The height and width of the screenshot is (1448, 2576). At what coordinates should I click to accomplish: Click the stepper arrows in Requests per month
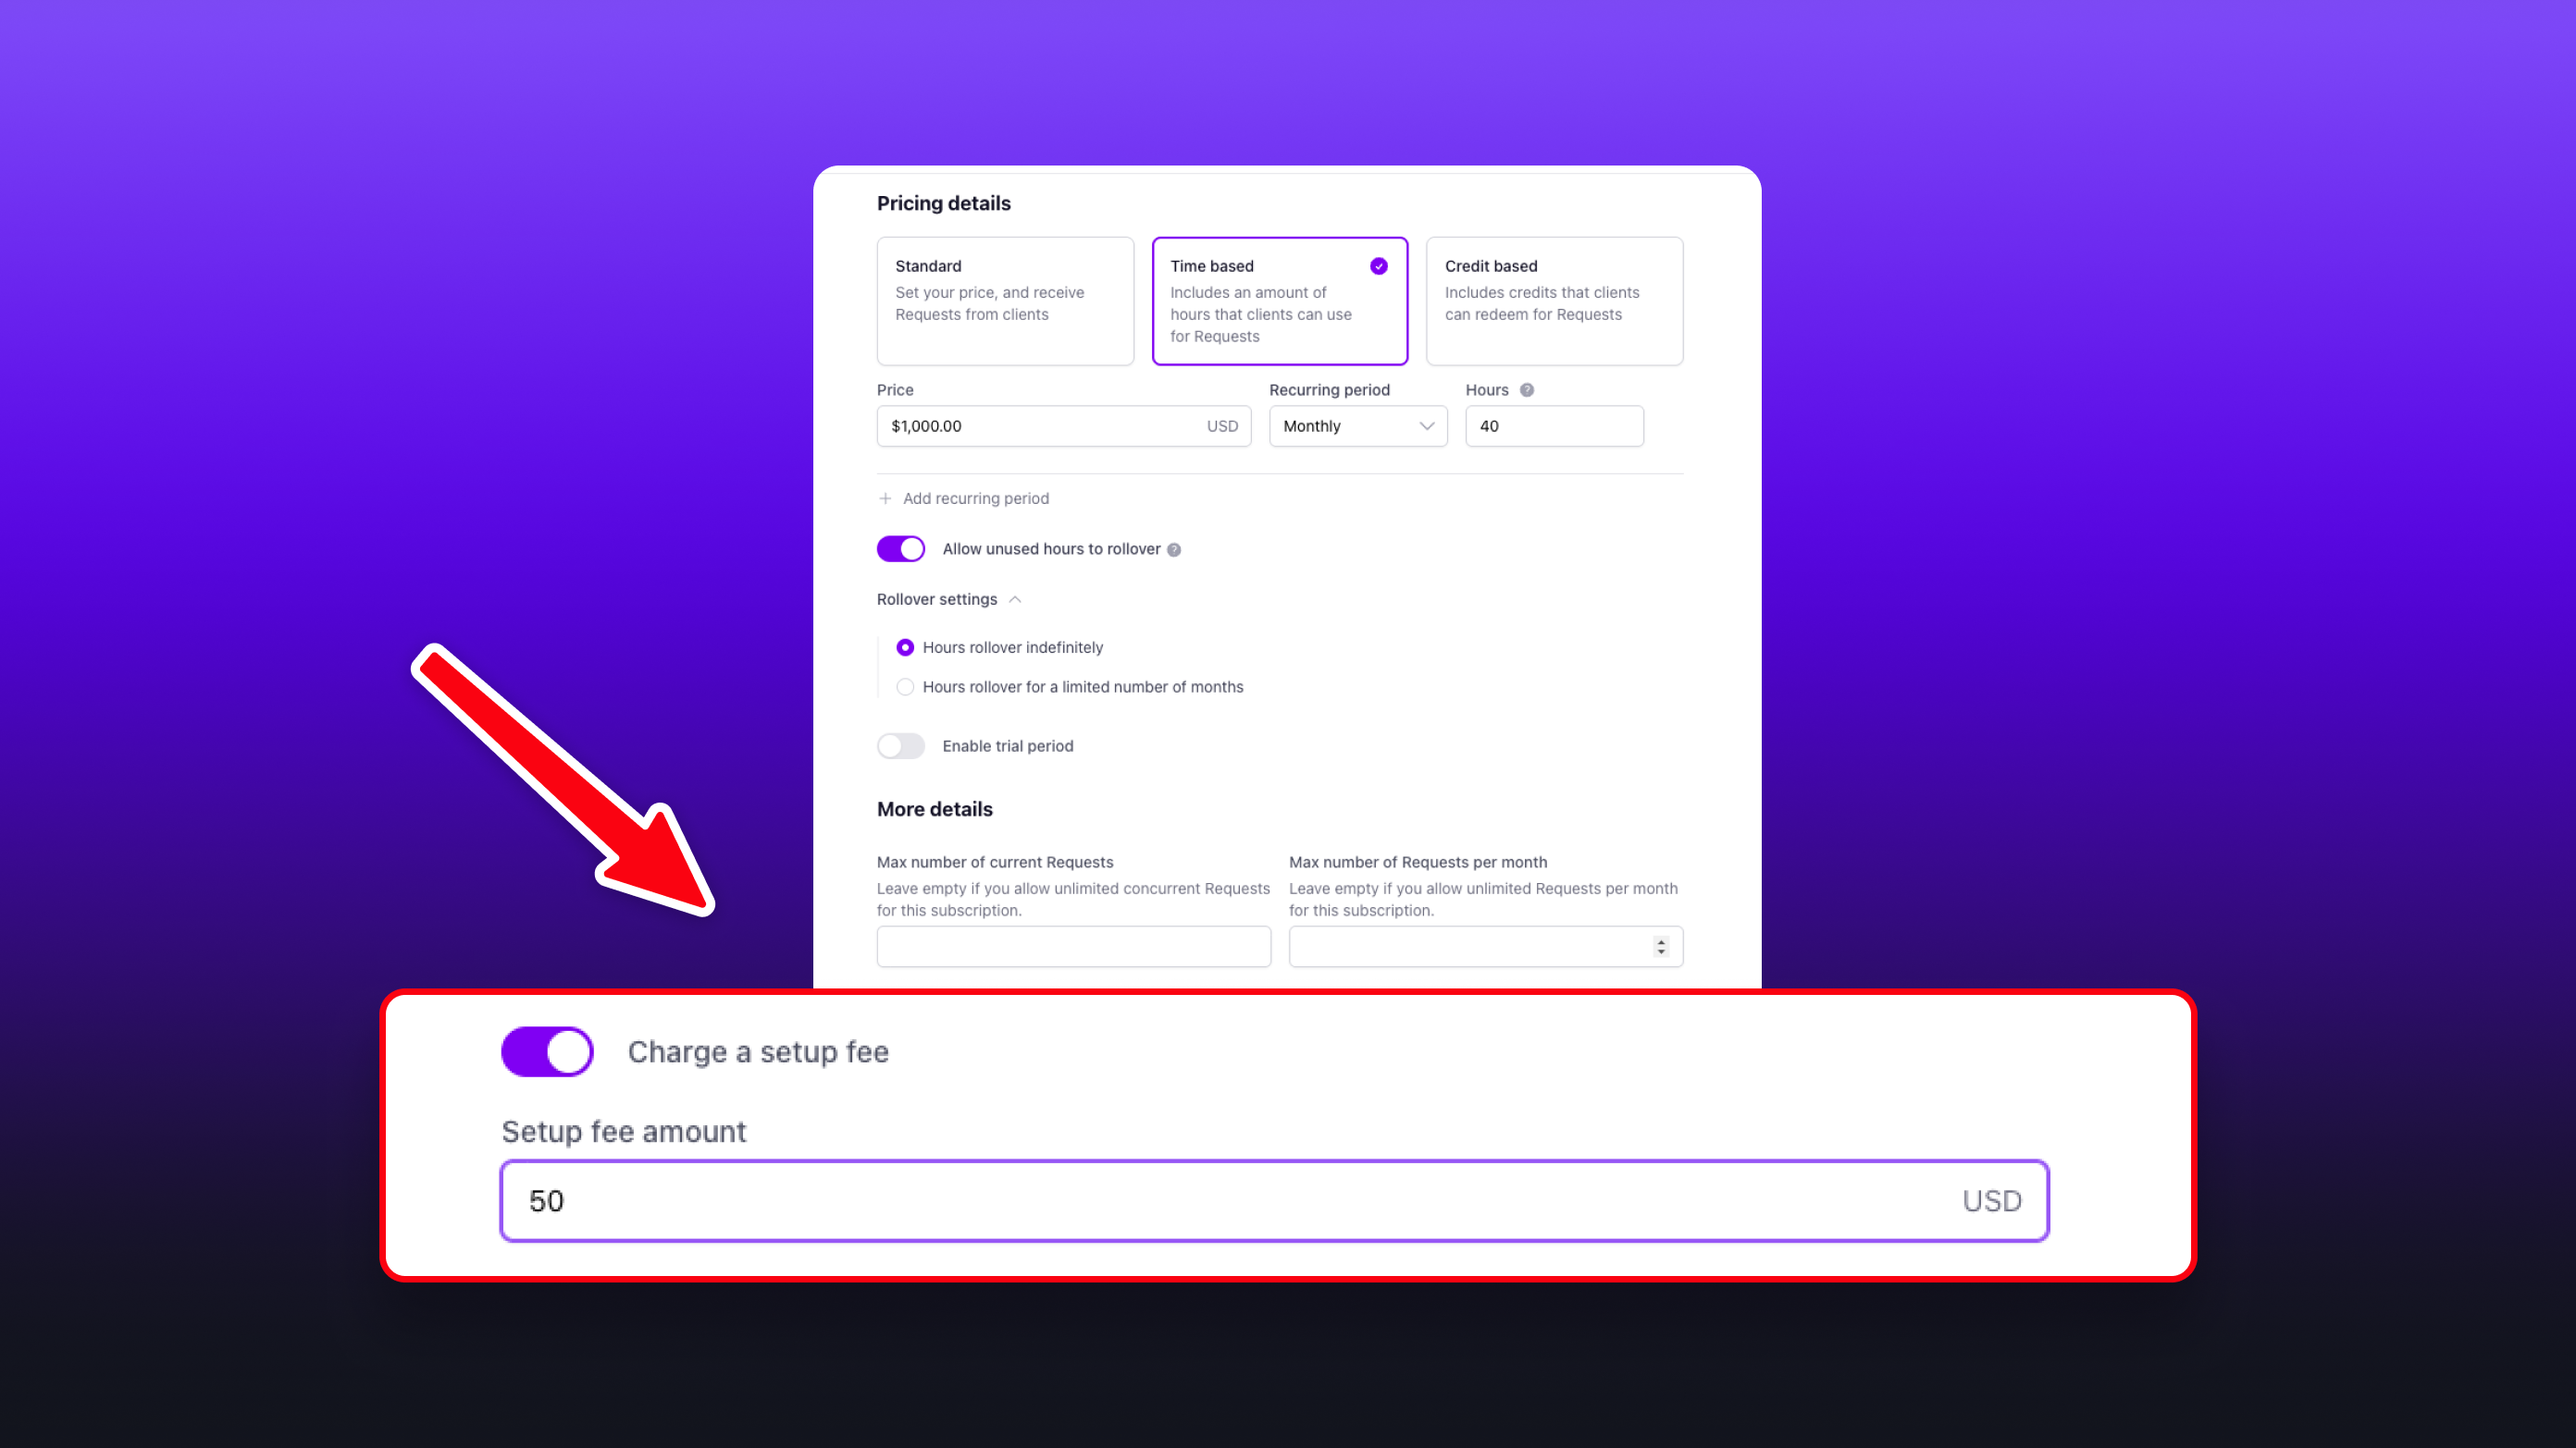tap(1661, 946)
